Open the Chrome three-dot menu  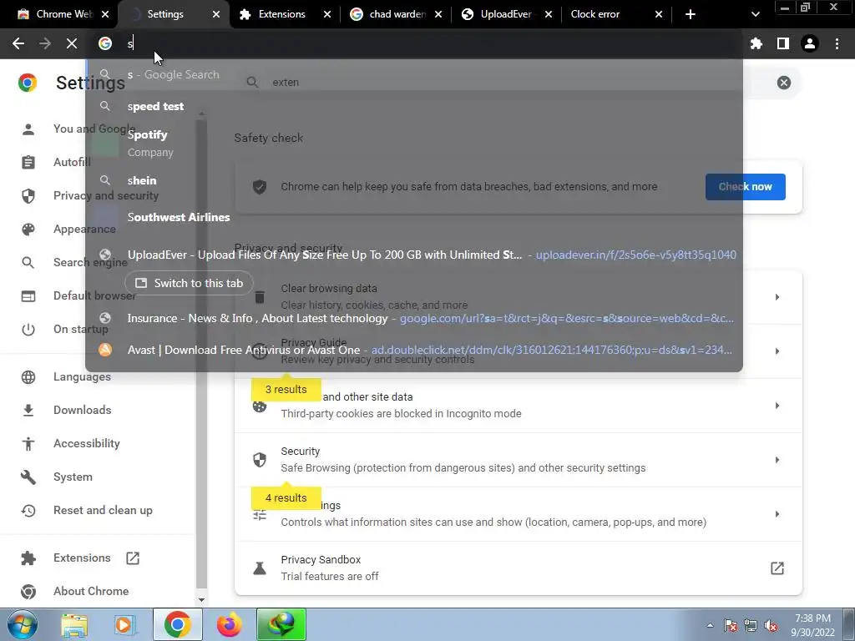pyautogui.click(x=837, y=43)
